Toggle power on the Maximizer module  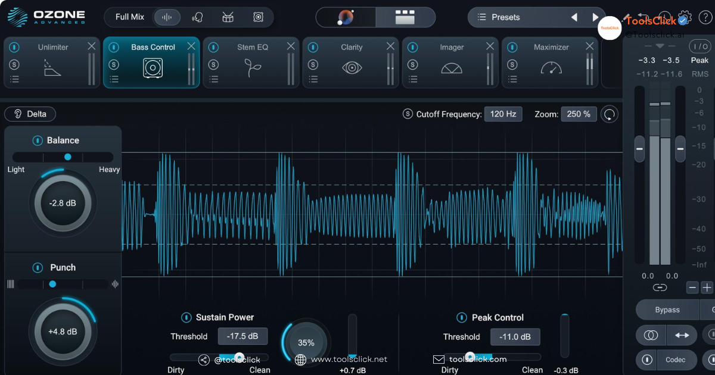[x=512, y=47]
